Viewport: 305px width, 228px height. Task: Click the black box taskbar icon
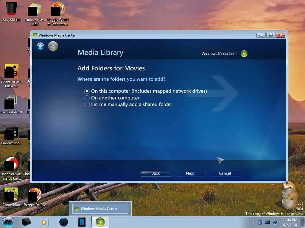tap(26, 222)
